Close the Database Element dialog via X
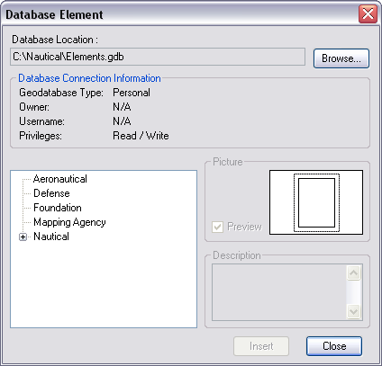 click(368, 13)
